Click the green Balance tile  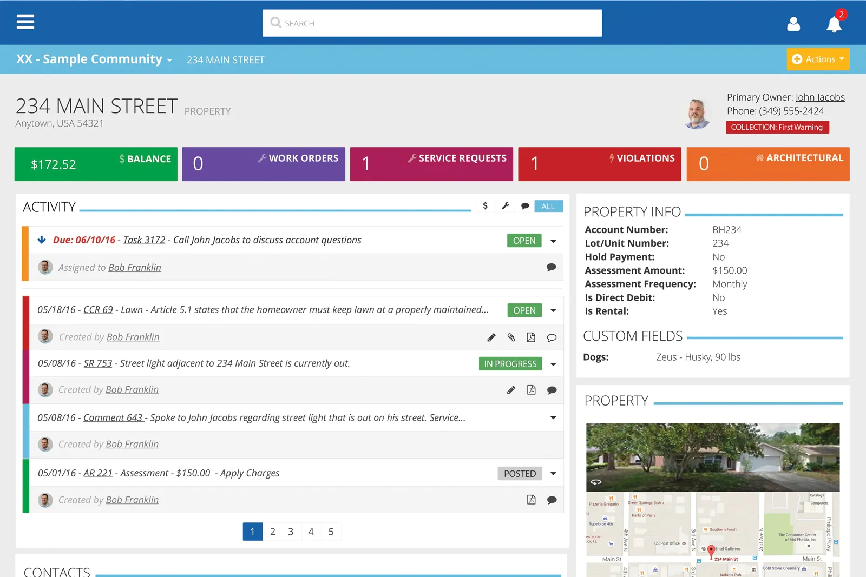[x=96, y=164]
